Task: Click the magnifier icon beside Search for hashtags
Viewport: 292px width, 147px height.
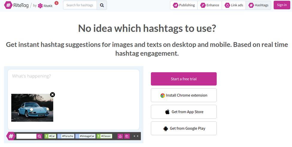Action: click(x=102, y=5)
